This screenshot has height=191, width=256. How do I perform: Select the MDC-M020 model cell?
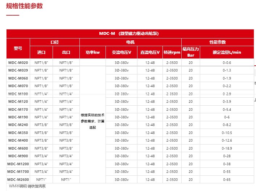[x=18, y=62]
